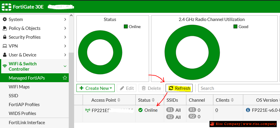Click the VPN laptop icon
Image resolution: width=280 pixels, height=128 pixels.
(x=5, y=46)
